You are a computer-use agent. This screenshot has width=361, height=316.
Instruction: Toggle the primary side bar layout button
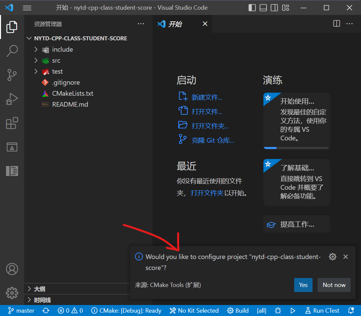[x=252, y=8]
